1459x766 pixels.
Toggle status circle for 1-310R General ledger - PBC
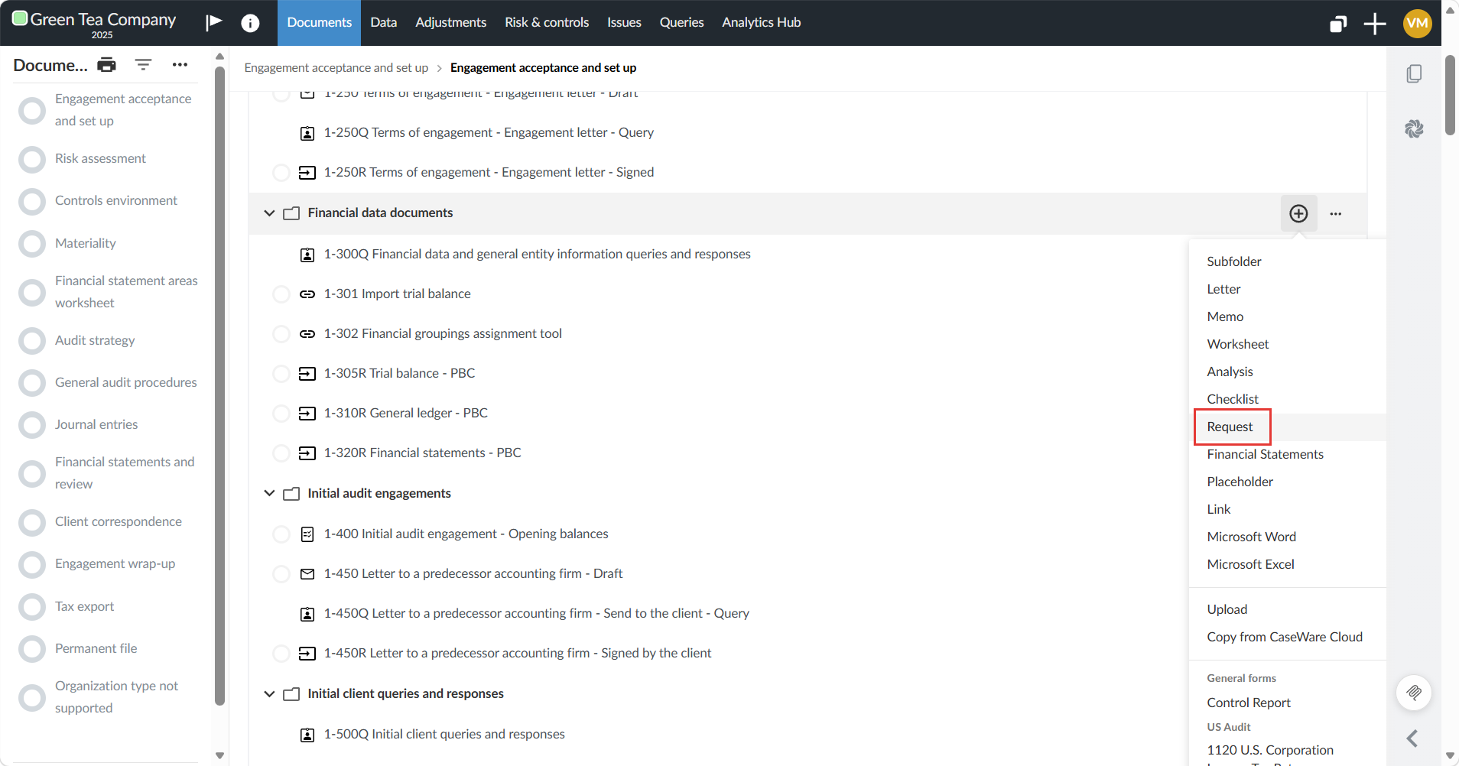click(281, 414)
